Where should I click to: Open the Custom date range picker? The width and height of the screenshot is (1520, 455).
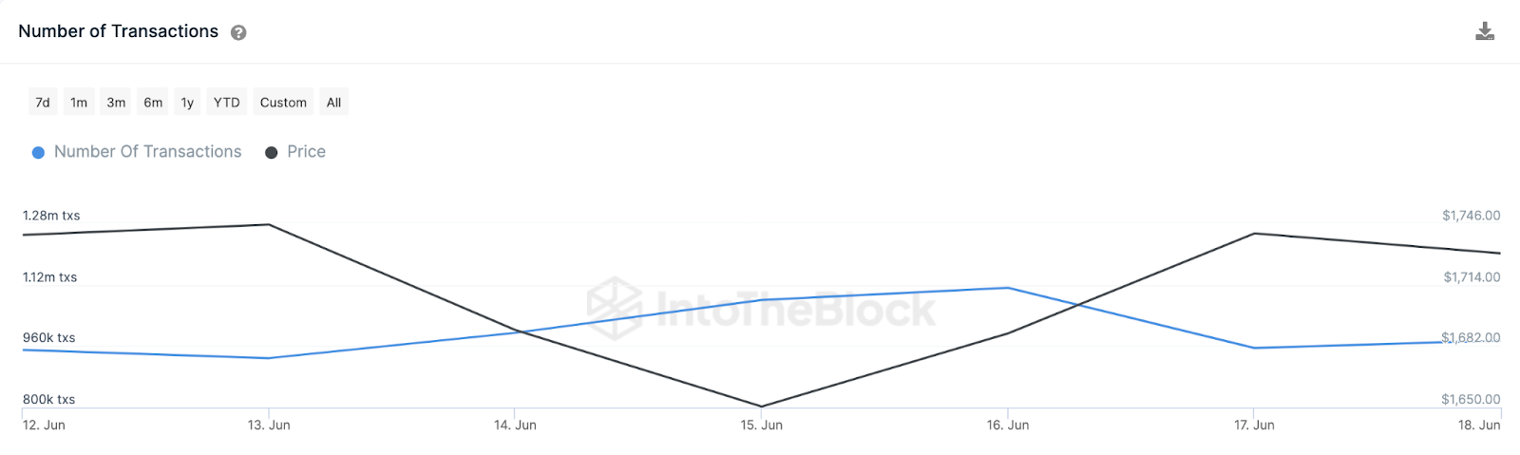pos(283,103)
